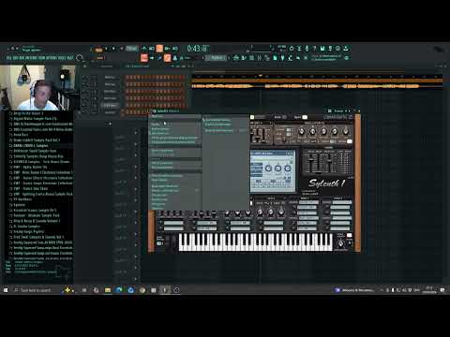Click the last icon in the upper-right toolbar group
Viewport: 450px width, 337px height.
346,49
